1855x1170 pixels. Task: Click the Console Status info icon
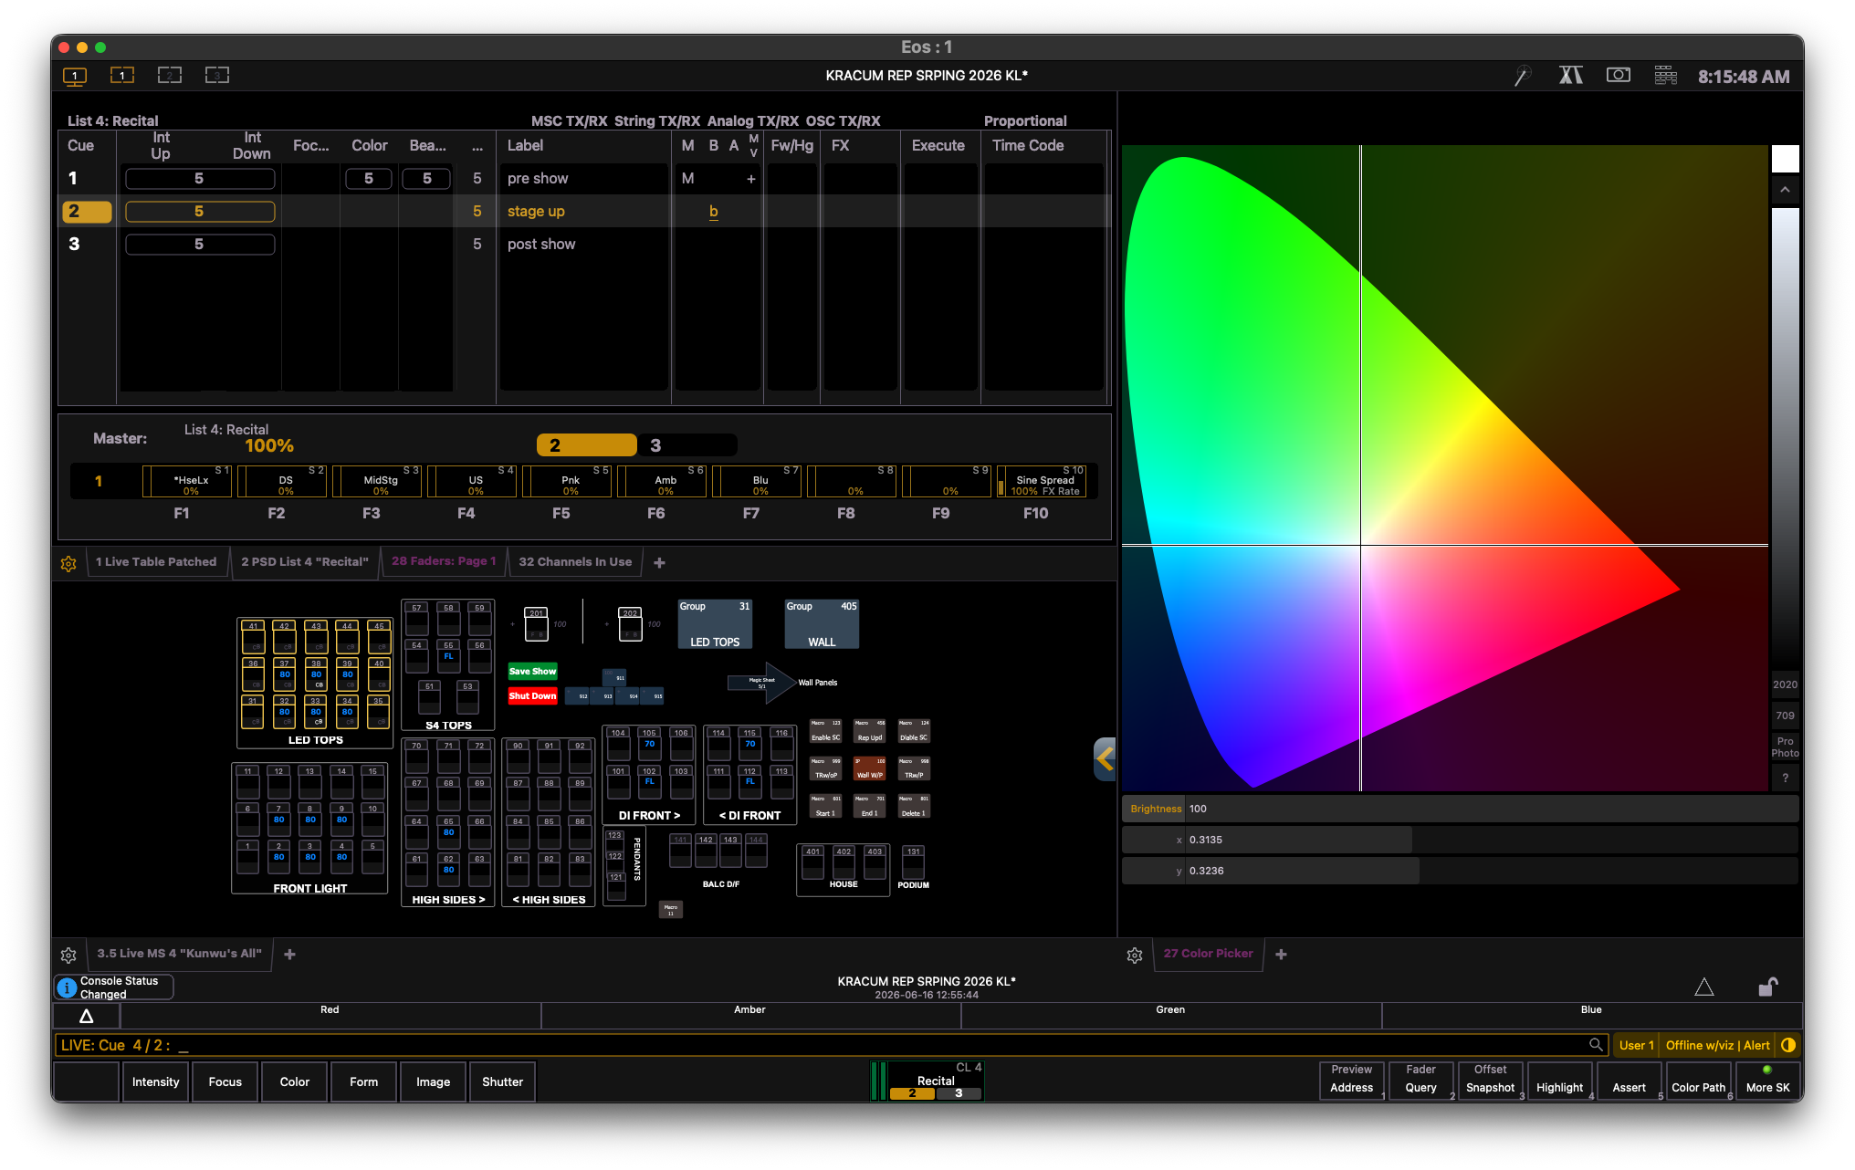67,987
